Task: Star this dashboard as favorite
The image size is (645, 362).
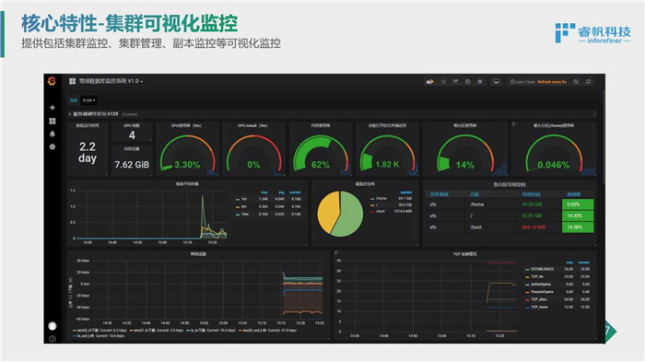Action: 443,81
